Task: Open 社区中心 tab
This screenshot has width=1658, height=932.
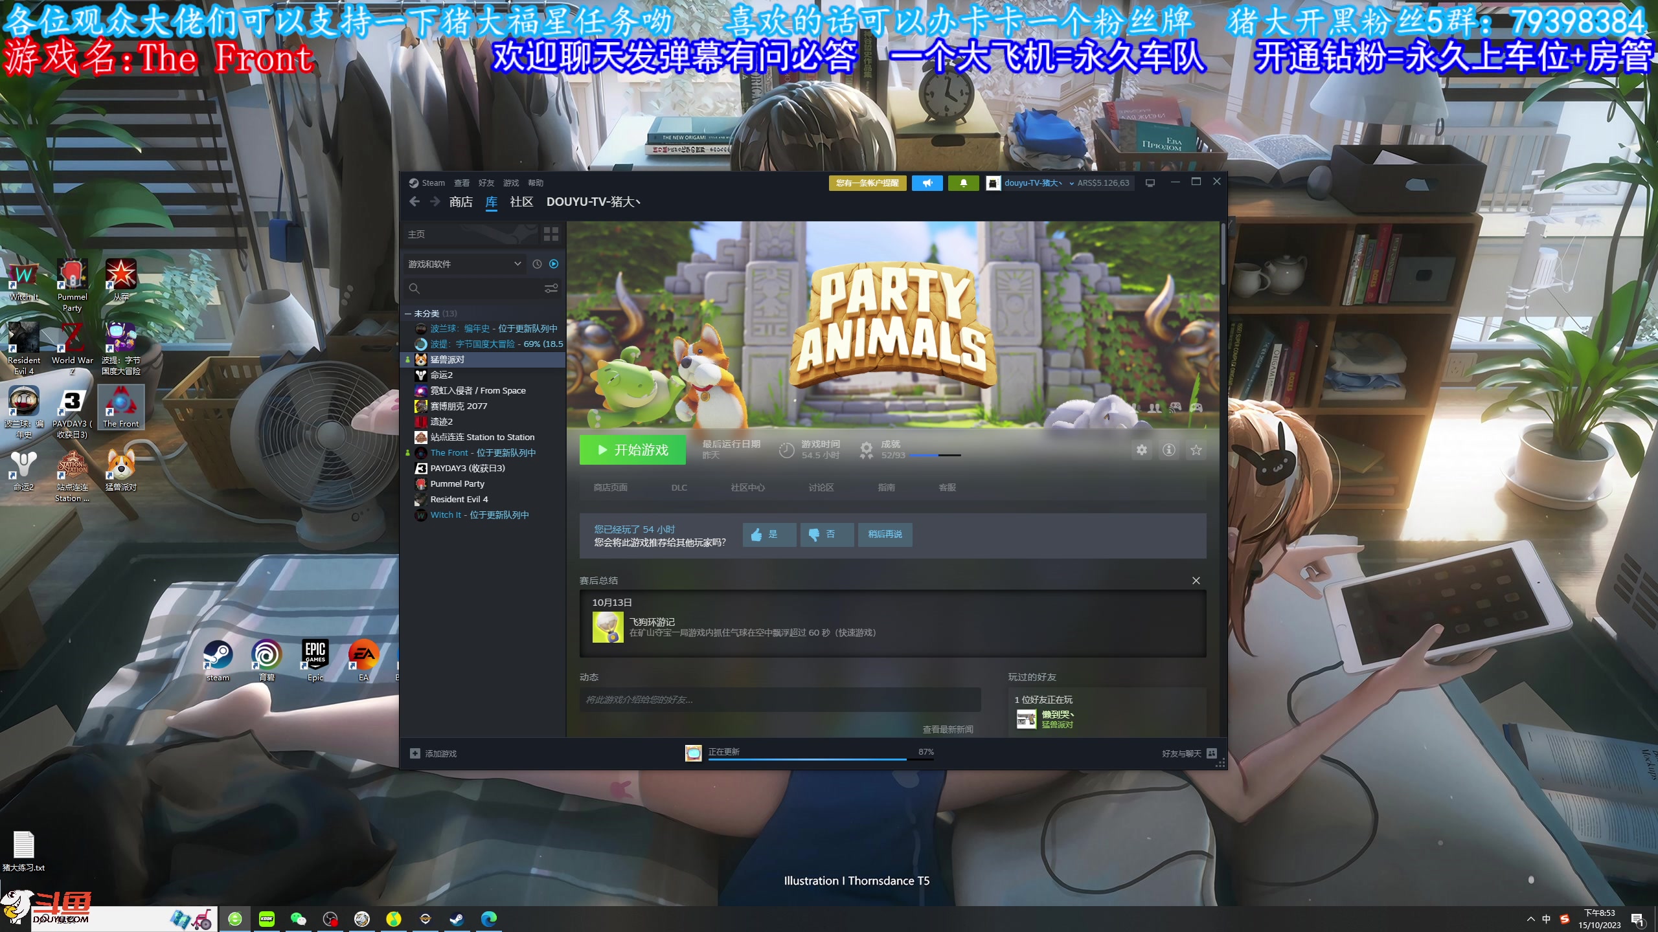Action: click(748, 487)
